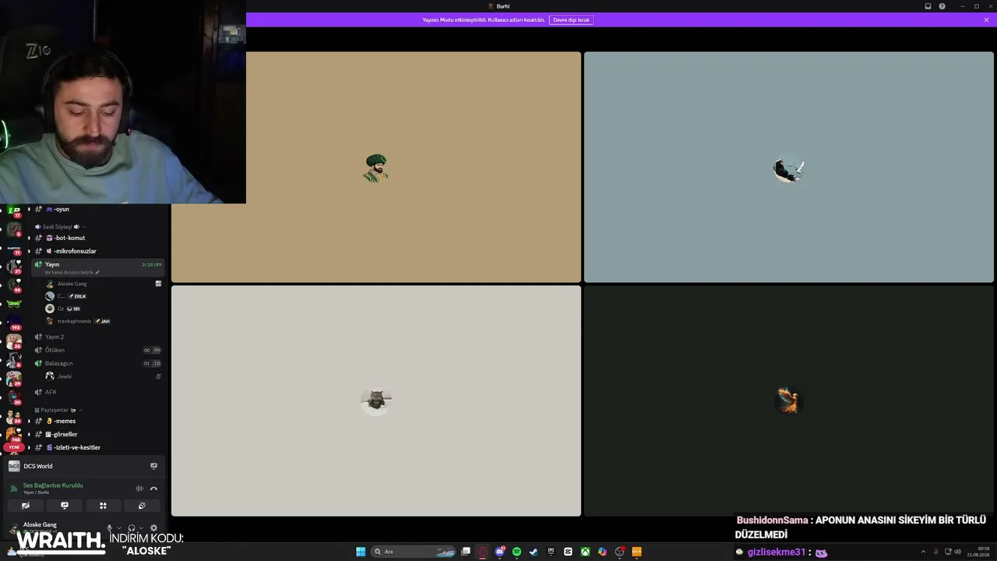Open Spotify from the taskbar
997x561 pixels.
pyautogui.click(x=516, y=552)
